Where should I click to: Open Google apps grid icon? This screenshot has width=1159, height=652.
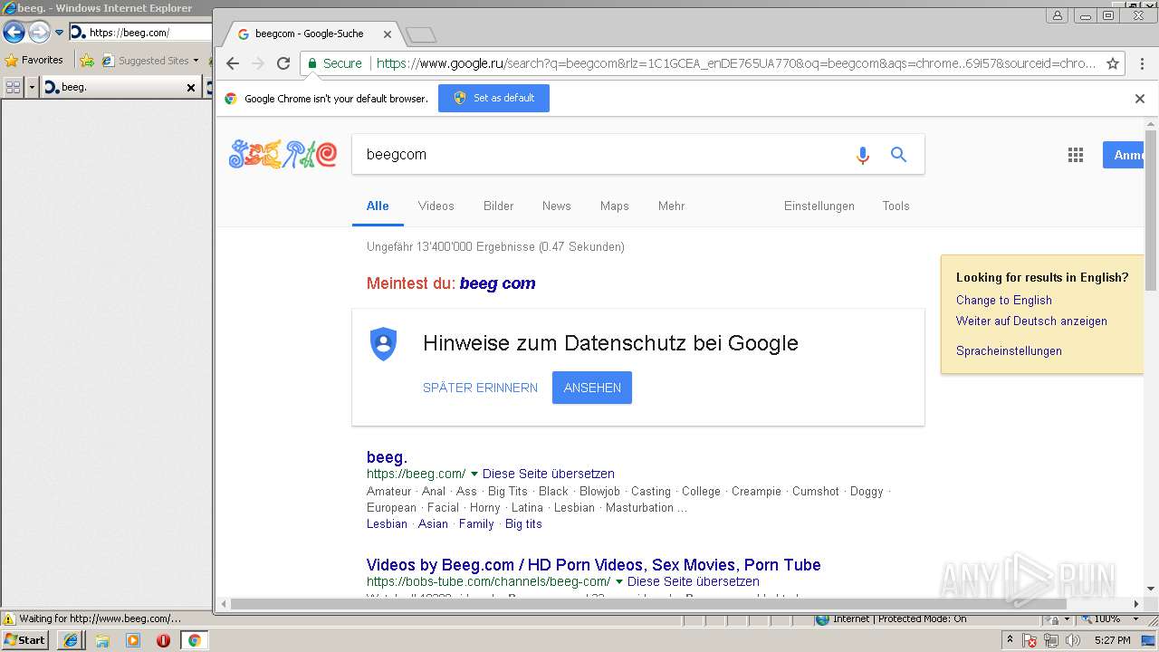[1076, 155]
